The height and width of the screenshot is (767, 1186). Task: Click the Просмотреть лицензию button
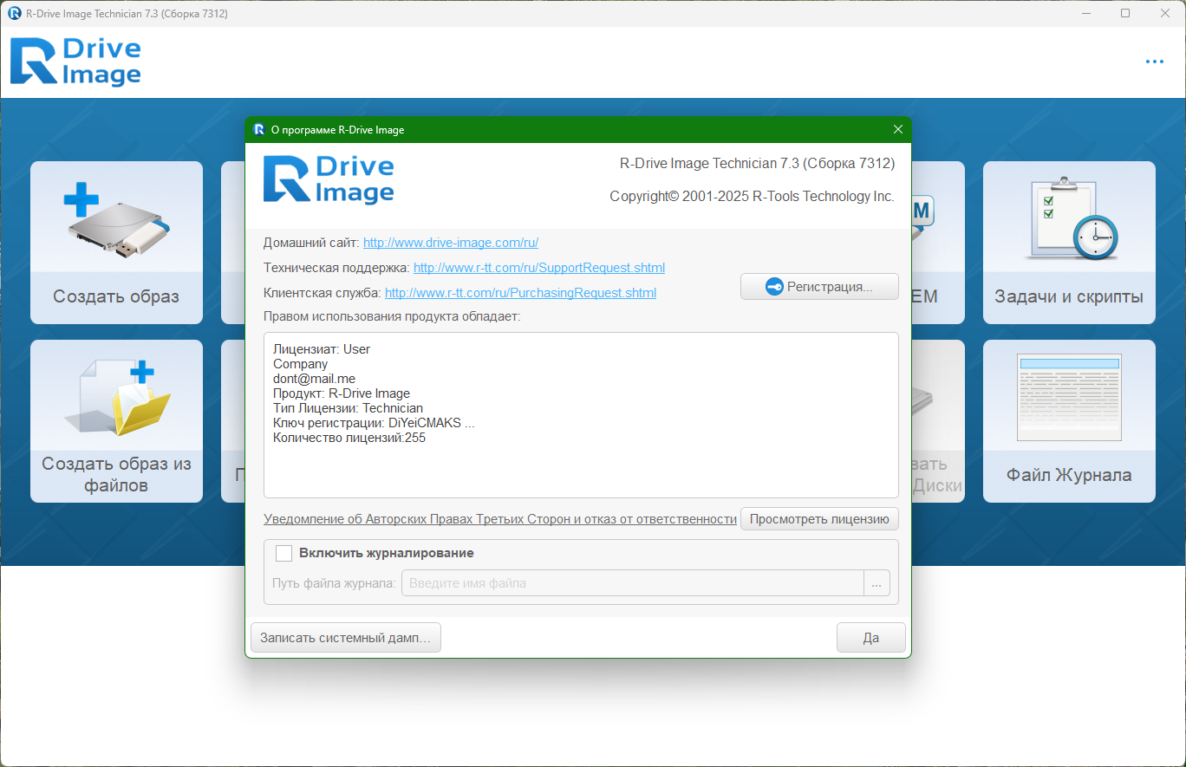819,519
